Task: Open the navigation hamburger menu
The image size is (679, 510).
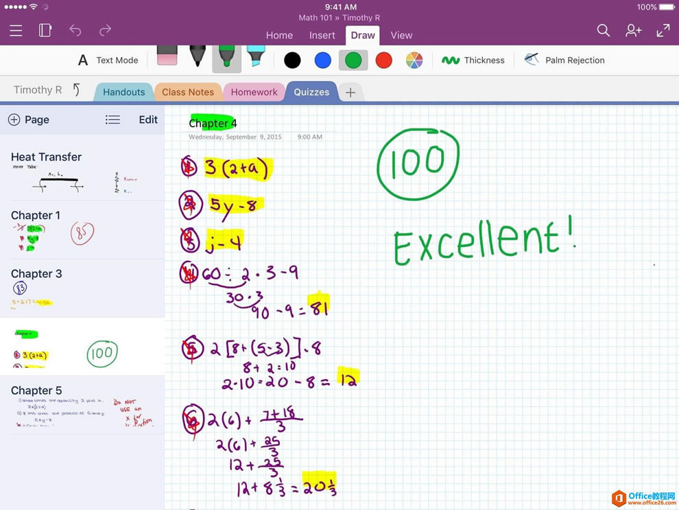Action: point(15,30)
